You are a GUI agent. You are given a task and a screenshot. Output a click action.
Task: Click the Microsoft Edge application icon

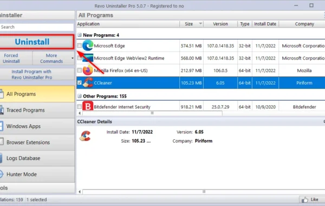tap(88, 46)
